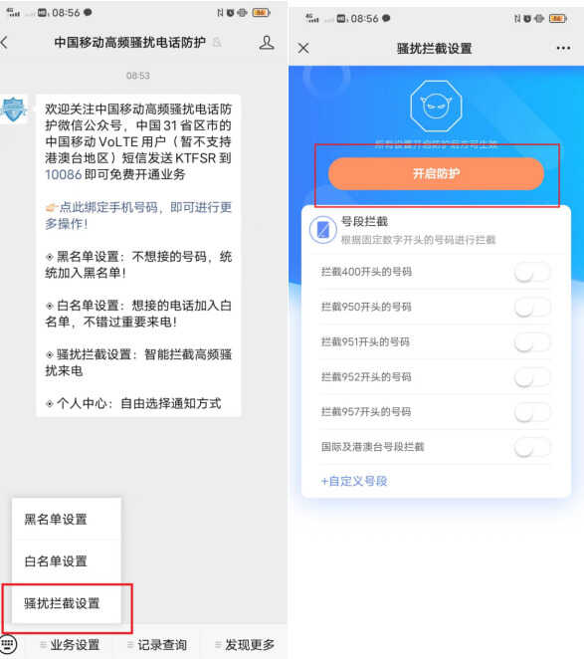Click the orange 开启防护 button
The height and width of the screenshot is (659, 584).
click(436, 173)
